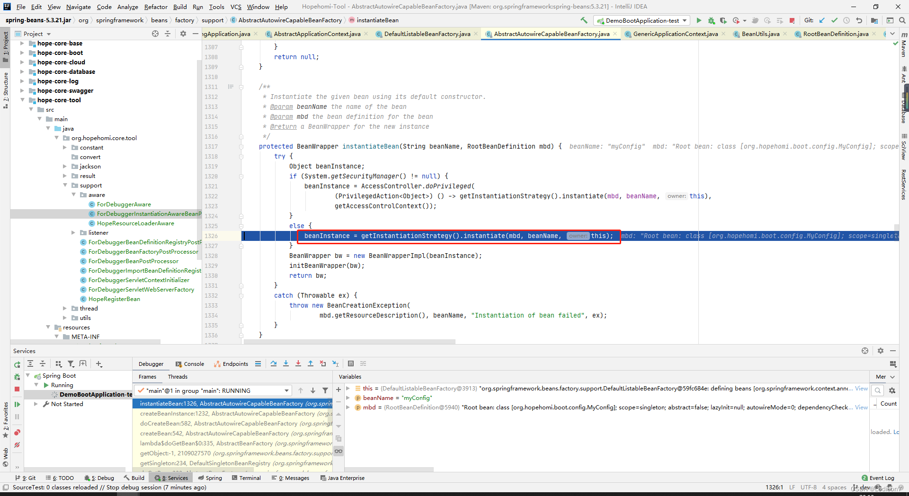Toggle the Services tree filter funnel
909x496 pixels.
click(x=71, y=363)
